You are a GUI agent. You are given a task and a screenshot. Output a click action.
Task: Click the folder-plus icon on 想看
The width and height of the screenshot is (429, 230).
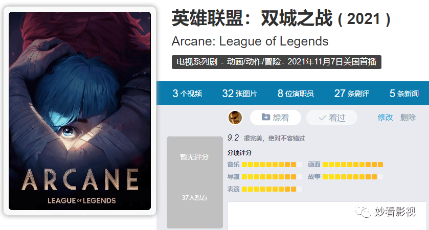pos(266,117)
